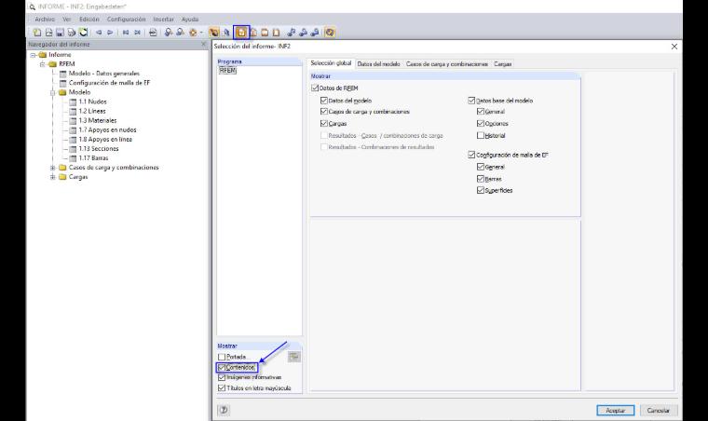
Task: Toggle the Contenidos checkbox
Action: (x=222, y=367)
